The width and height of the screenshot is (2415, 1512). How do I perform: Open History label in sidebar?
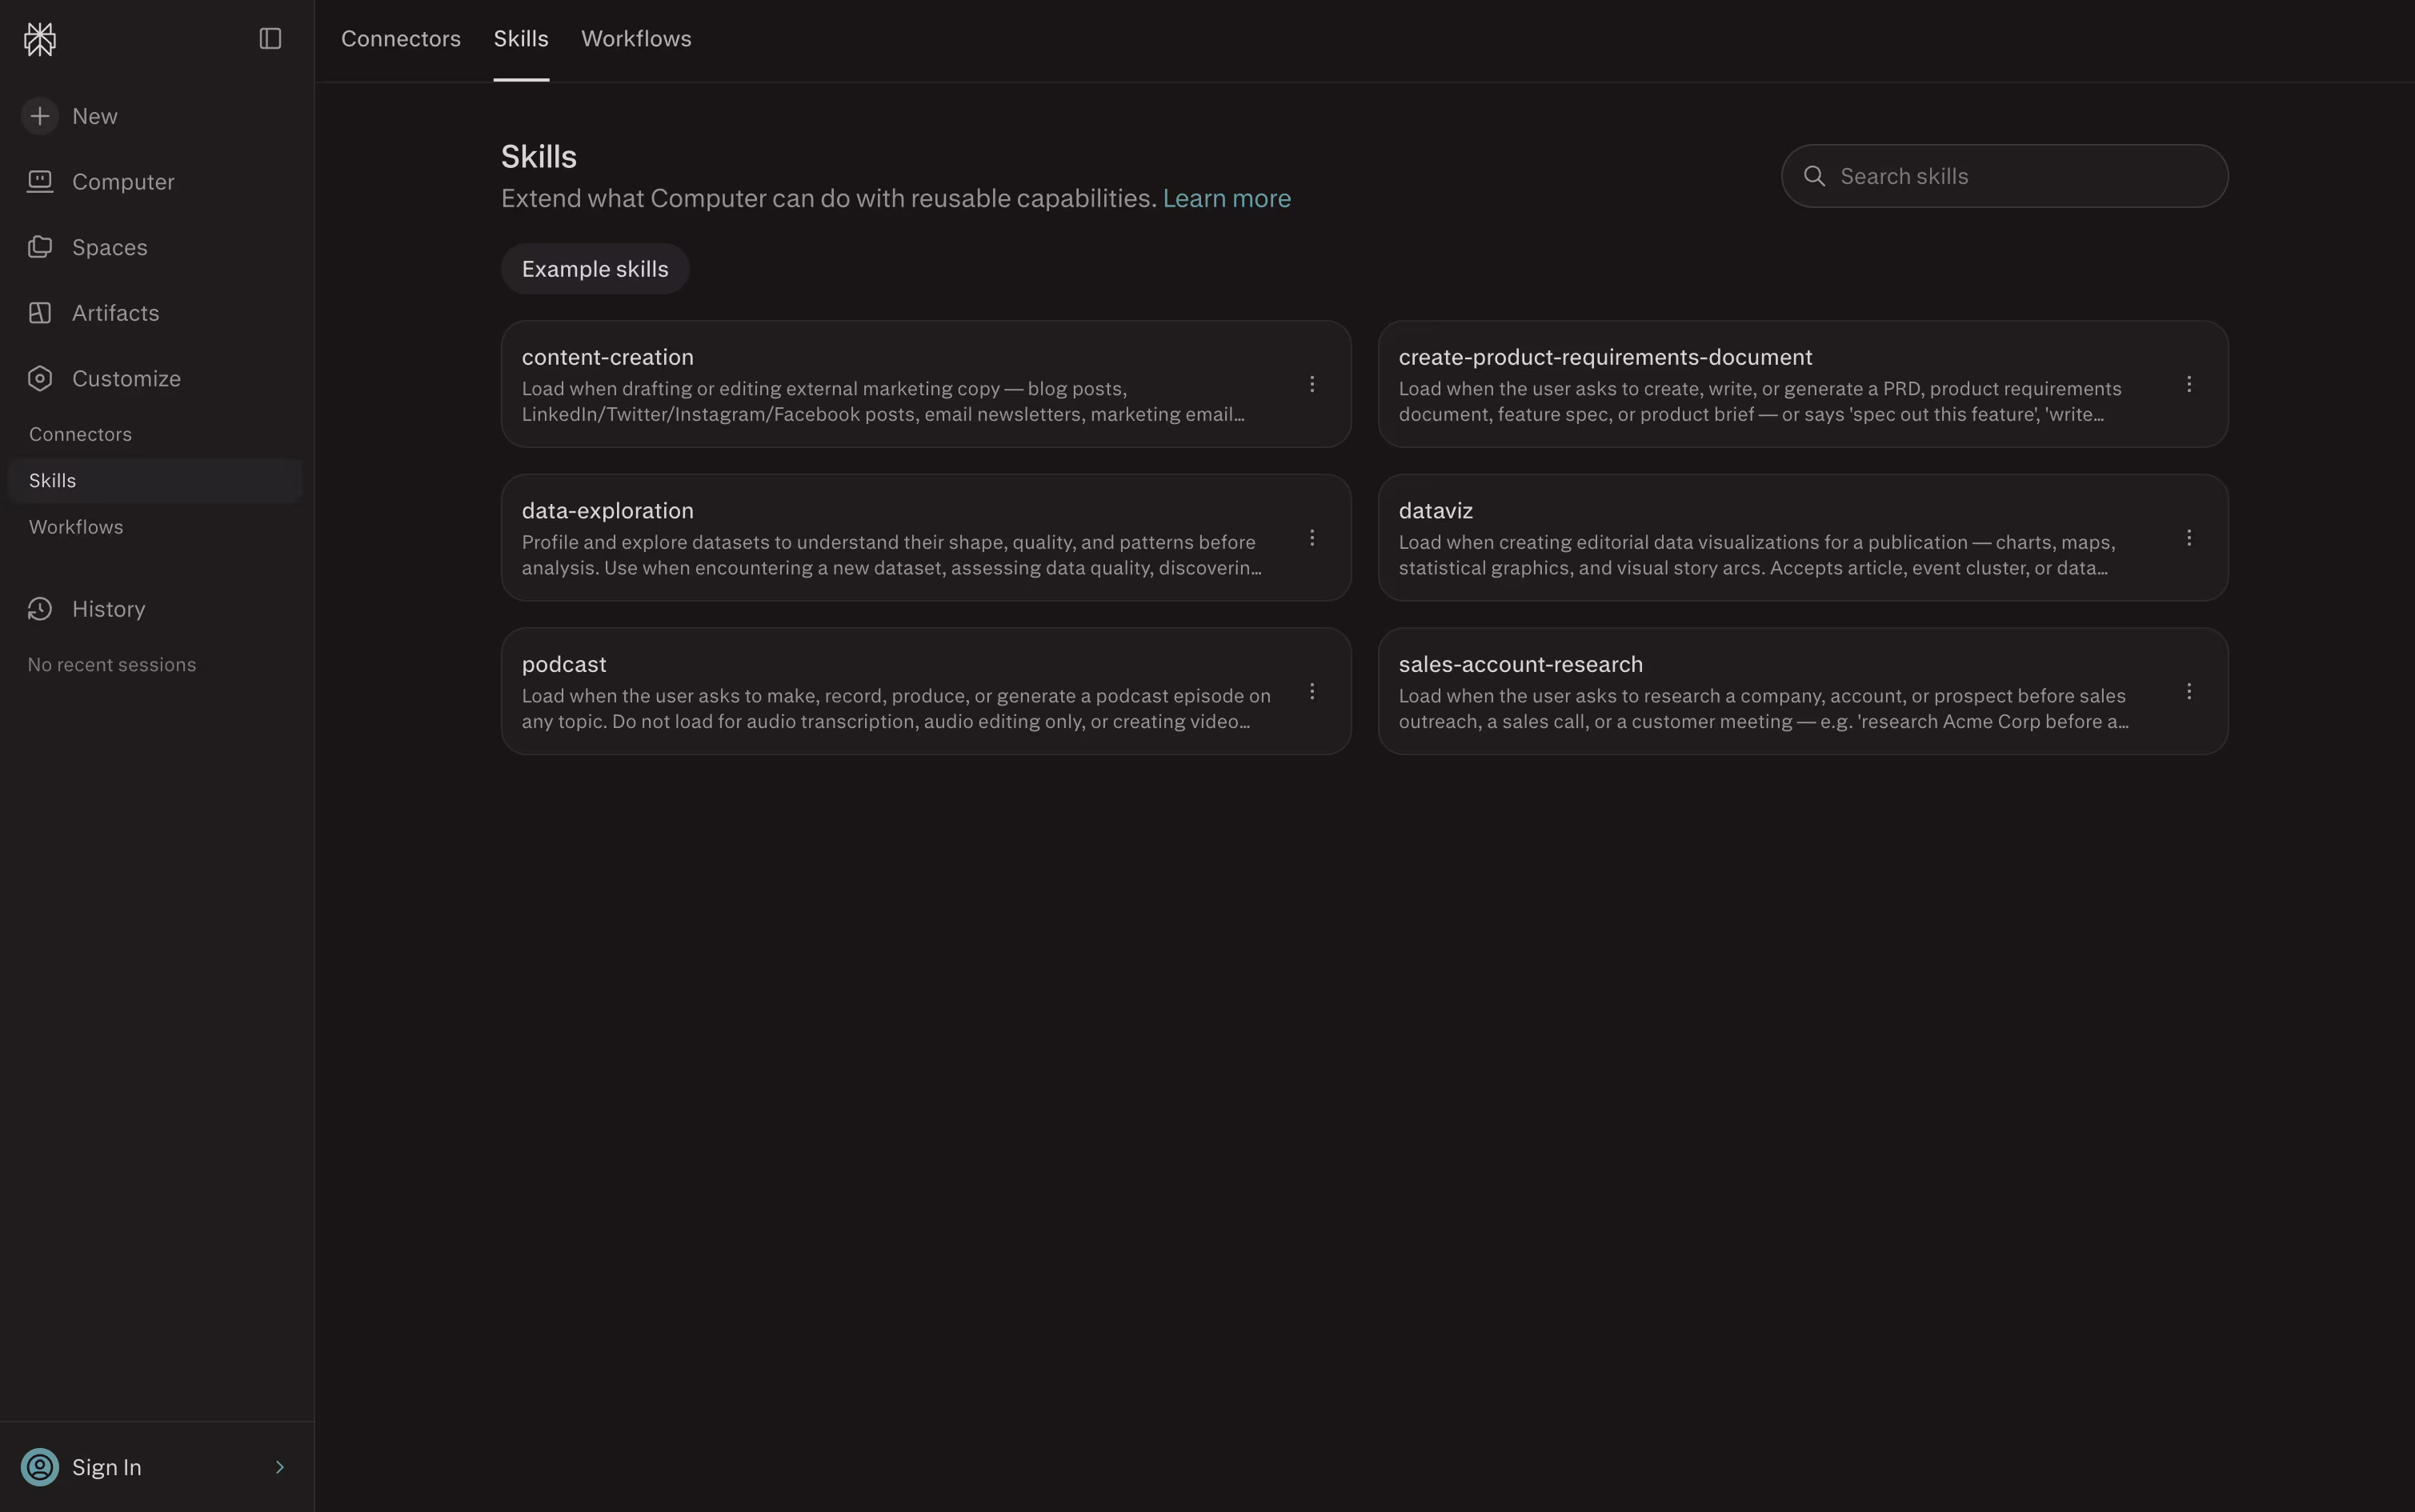click(108, 609)
